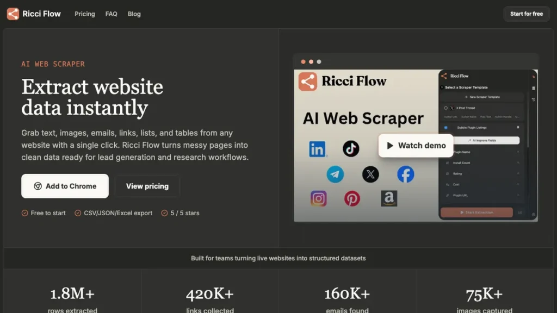Screen dimensions: 557x313
Task: Open the Pricing page from the navigation
Action: (84, 14)
